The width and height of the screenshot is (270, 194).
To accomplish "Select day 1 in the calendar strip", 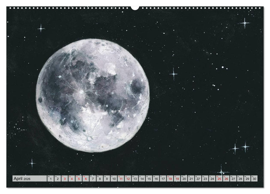I will [x=51, y=179].
